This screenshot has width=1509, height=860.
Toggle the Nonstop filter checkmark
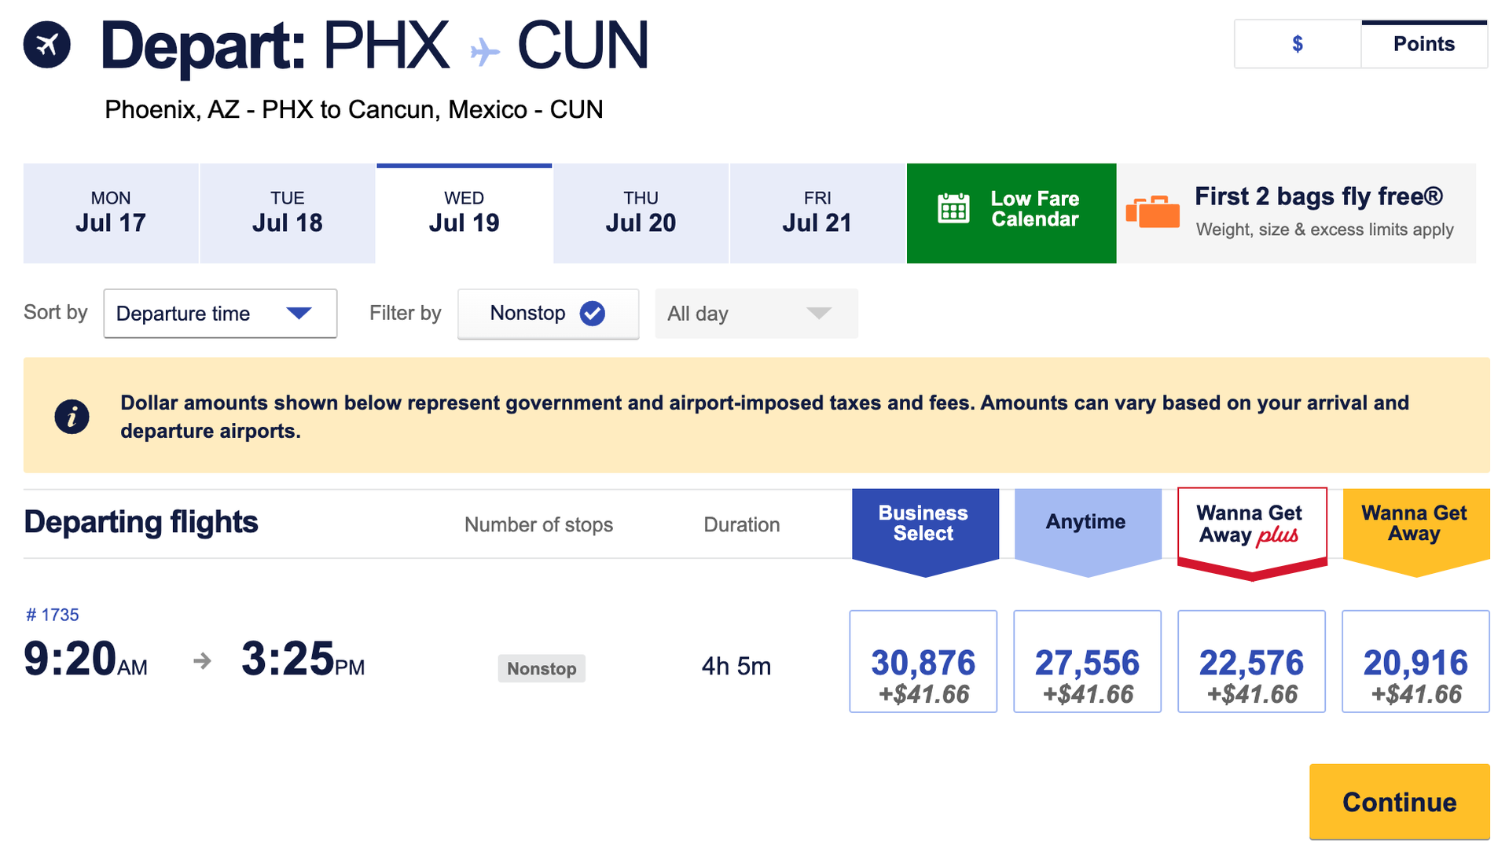point(592,314)
